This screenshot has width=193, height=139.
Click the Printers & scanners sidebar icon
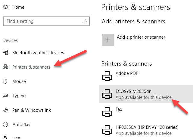click(x=5, y=67)
